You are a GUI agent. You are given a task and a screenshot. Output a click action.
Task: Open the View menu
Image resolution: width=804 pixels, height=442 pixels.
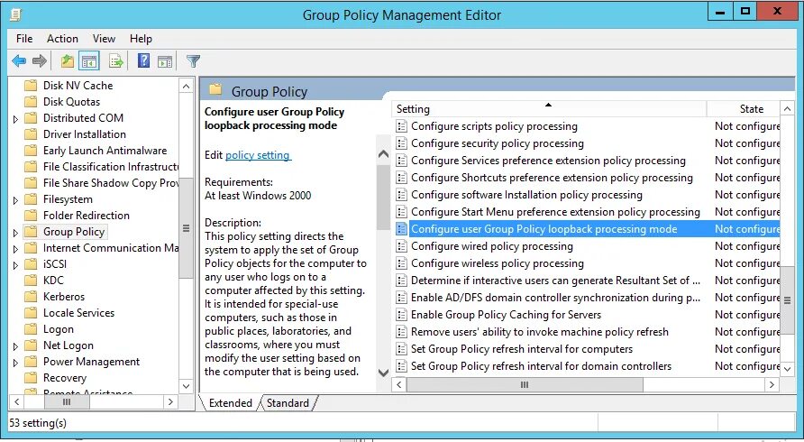pyautogui.click(x=104, y=39)
